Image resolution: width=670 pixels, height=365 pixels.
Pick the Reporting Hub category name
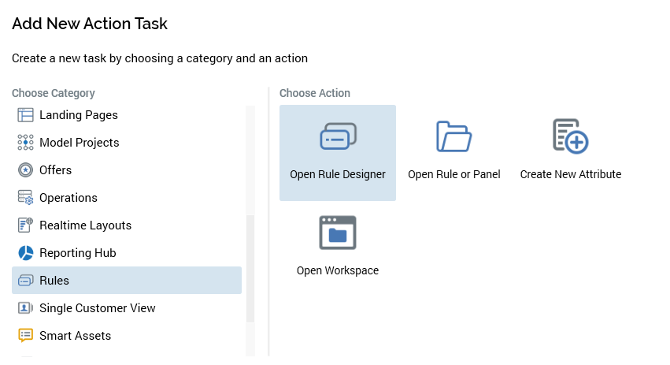(77, 253)
